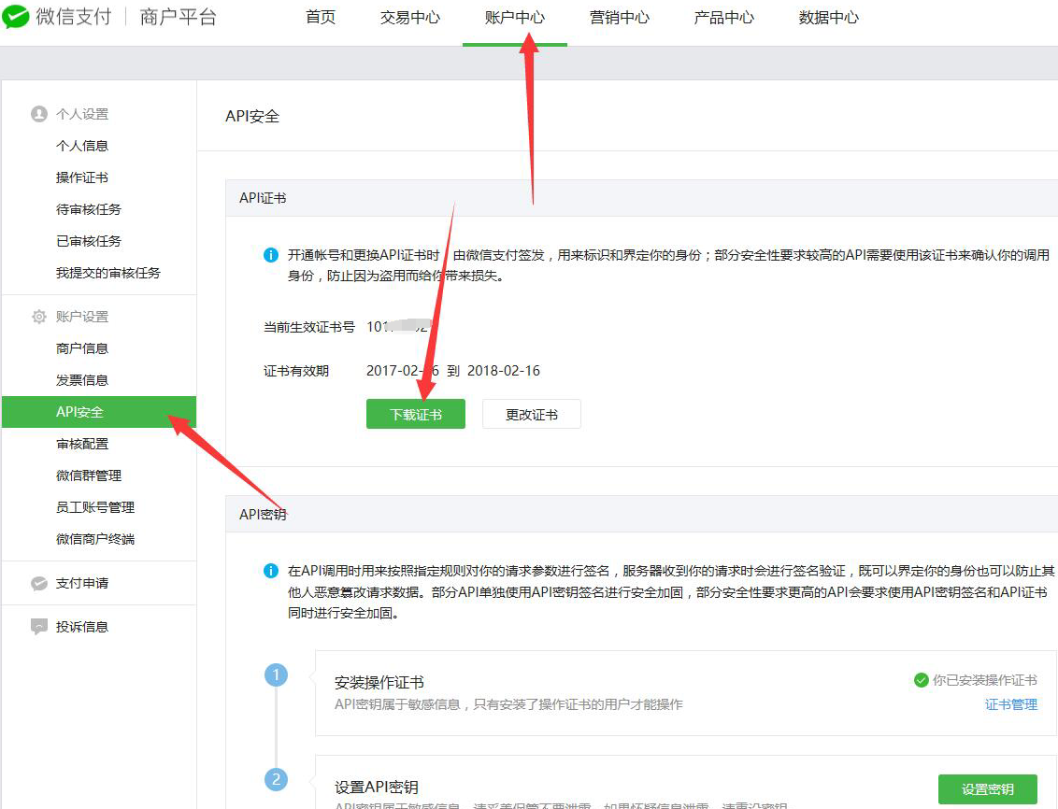Go to 已审核任务 in the sidebar

coord(89,241)
